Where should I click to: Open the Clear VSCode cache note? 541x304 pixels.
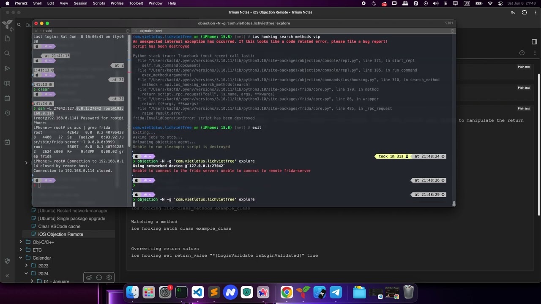(59, 226)
